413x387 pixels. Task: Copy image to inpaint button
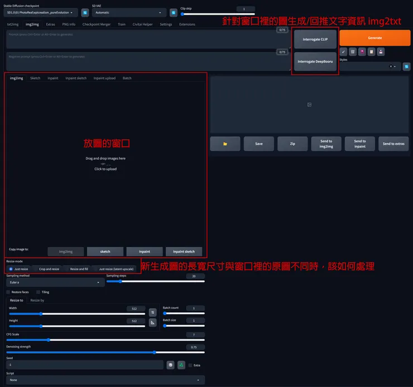coord(145,251)
